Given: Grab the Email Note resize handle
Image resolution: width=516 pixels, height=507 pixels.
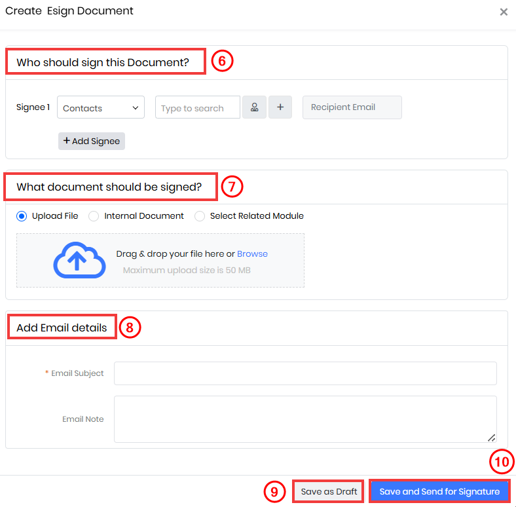Looking at the screenshot, I should [491, 438].
